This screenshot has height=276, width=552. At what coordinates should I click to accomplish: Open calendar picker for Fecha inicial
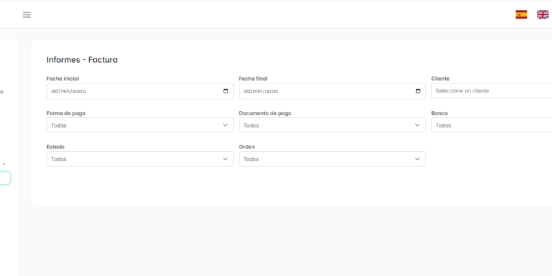pyautogui.click(x=226, y=91)
